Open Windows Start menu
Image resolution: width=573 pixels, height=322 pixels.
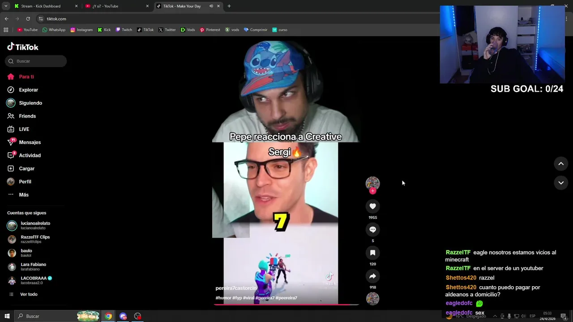tap(7, 316)
